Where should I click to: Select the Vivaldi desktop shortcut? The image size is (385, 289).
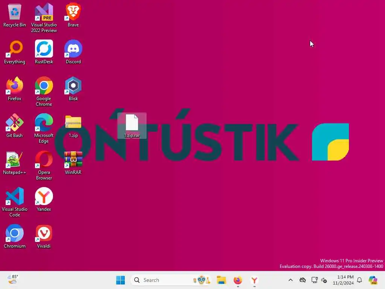pos(44,236)
